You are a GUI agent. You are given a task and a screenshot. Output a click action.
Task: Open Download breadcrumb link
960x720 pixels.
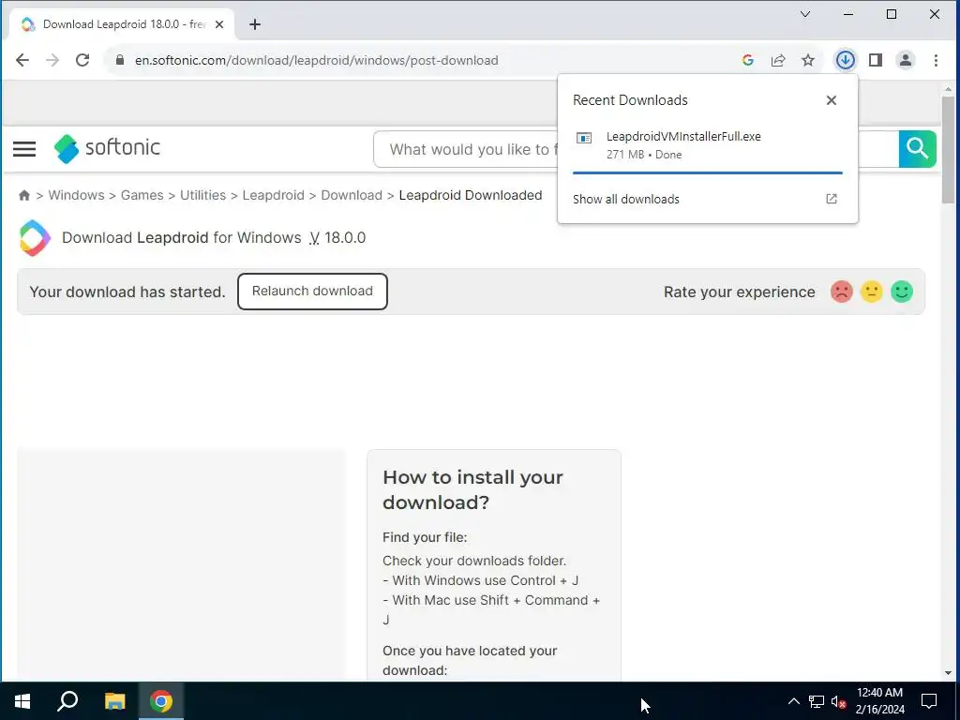click(x=352, y=195)
